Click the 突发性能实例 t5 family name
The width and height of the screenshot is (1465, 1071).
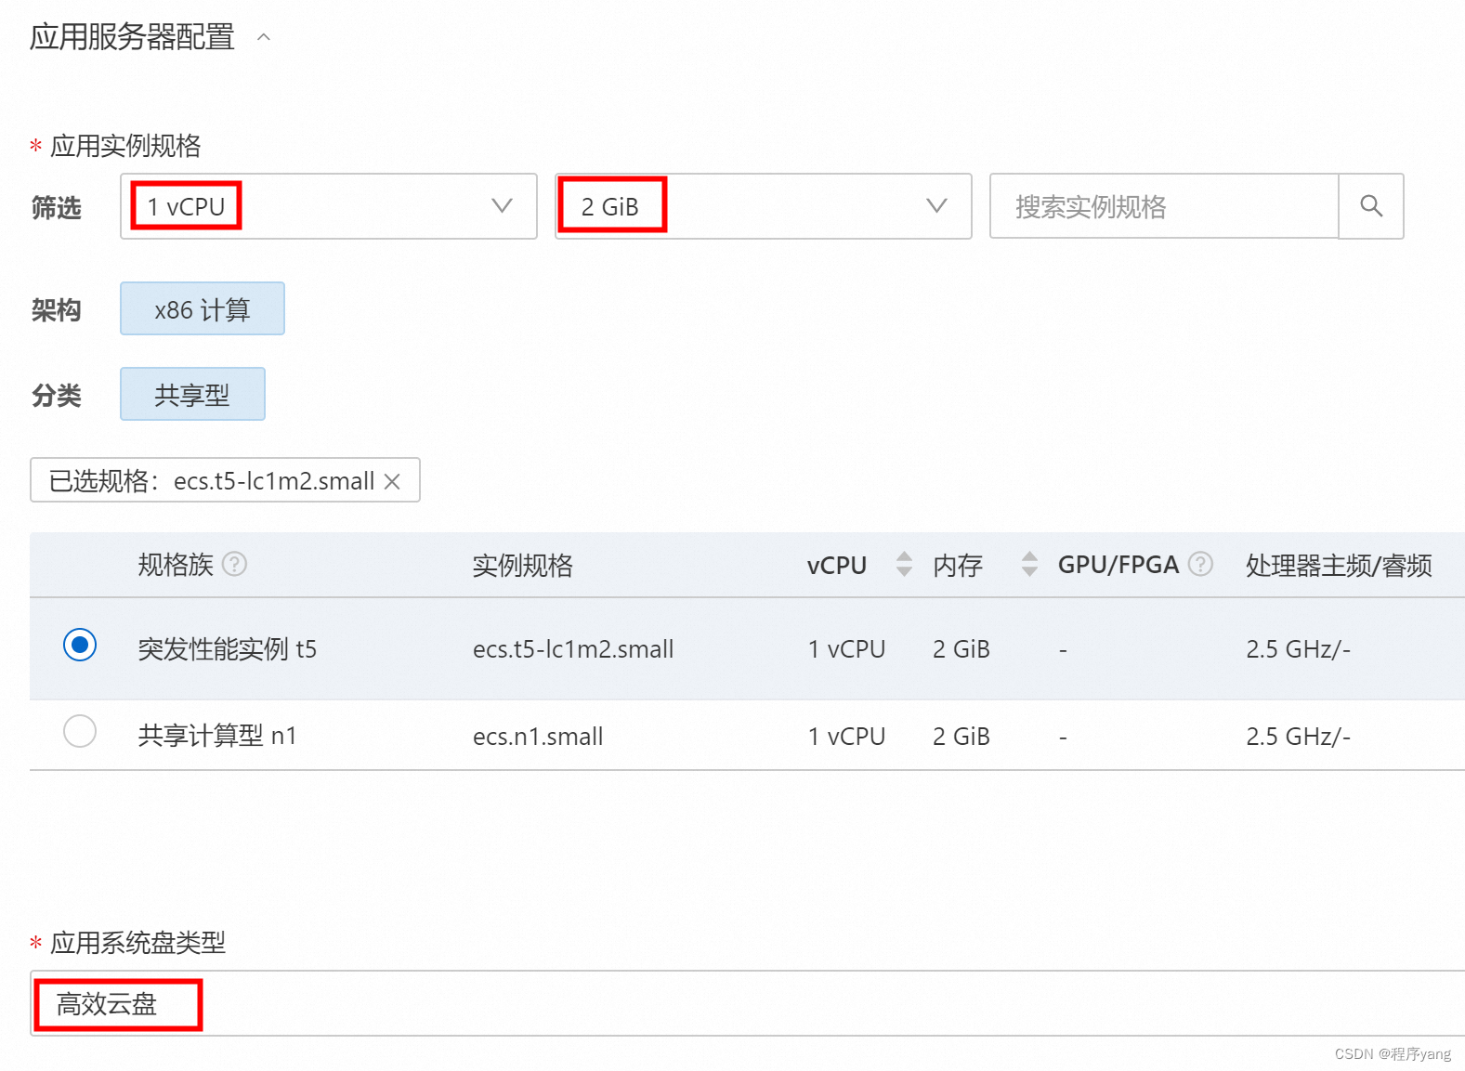pos(228,649)
